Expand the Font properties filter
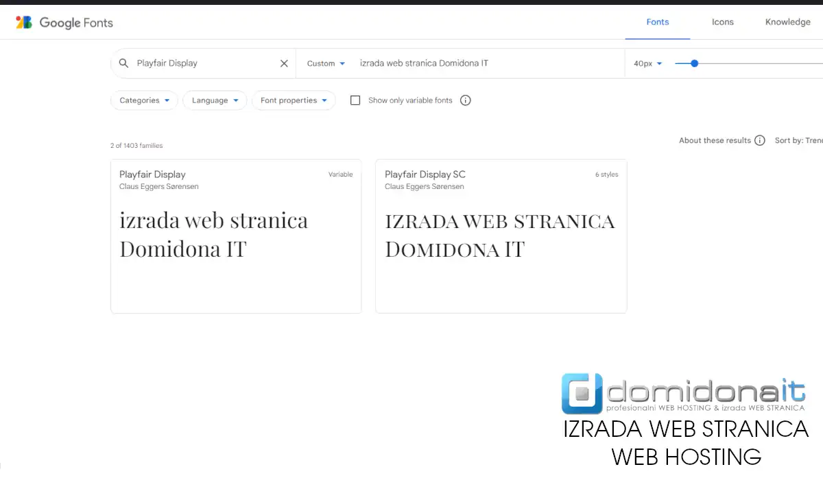Image resolution: width=823 pixels, height=480 pixels. (x=294, y=100)
